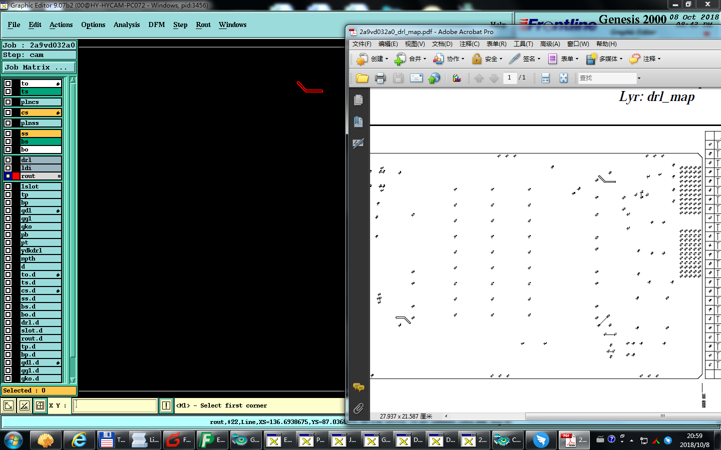Expand the 表单 dropdown arrow
Screen dimensions: 721x450
point(577,59)
